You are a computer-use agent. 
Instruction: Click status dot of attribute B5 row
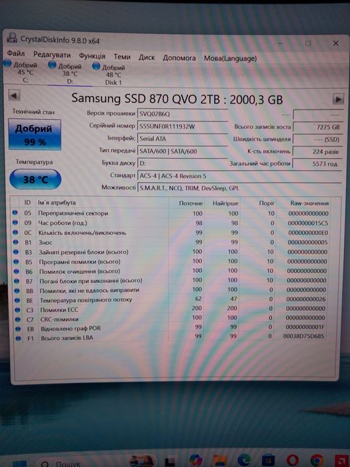(x=16, y=262)
